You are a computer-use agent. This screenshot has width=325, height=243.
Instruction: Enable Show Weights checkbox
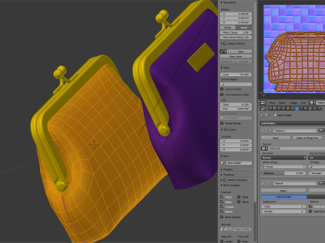pyautogui.click(x=222, y=217)
